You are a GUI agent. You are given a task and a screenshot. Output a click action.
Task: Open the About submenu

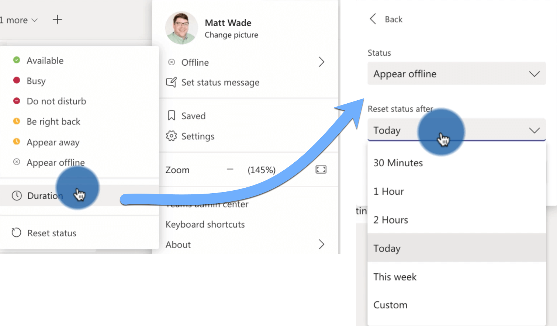(178, 245)
